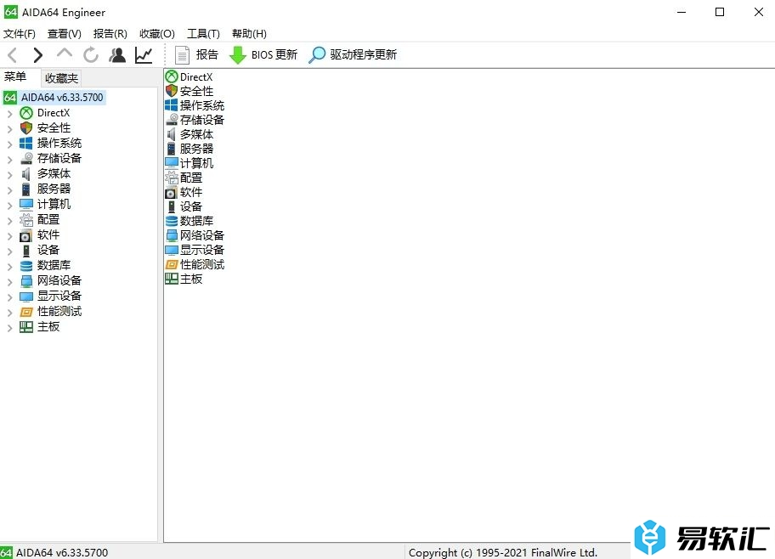Open 配置 gear icon in right pane
This screenshot has height=559, width=775.
tap(172, 178)
